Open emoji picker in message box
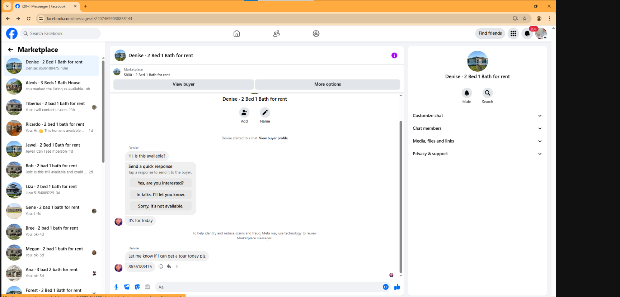This screenshot has width=620, height=297. [x=386, y=287]
